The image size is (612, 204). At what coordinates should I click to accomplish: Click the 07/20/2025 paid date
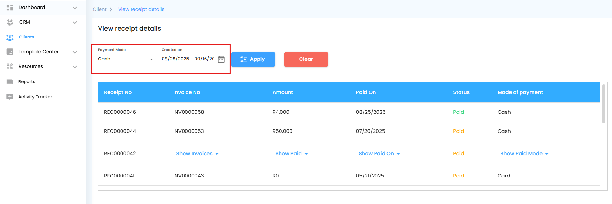(370, 131)
